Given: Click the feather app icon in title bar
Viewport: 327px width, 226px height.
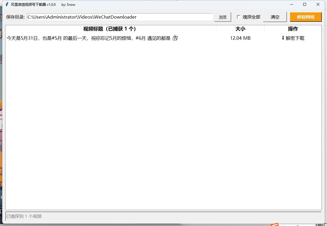Looking at the screenshot, I should pos(7,4).
